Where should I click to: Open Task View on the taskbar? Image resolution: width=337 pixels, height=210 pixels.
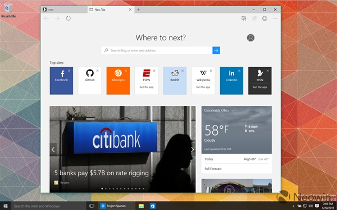pos(92,206)
